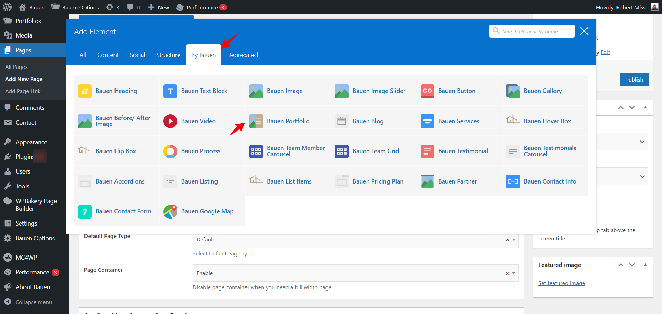Select the Bauen Portfolio icon
Viewport: 662px width, 314px height.
click(256, 121)
